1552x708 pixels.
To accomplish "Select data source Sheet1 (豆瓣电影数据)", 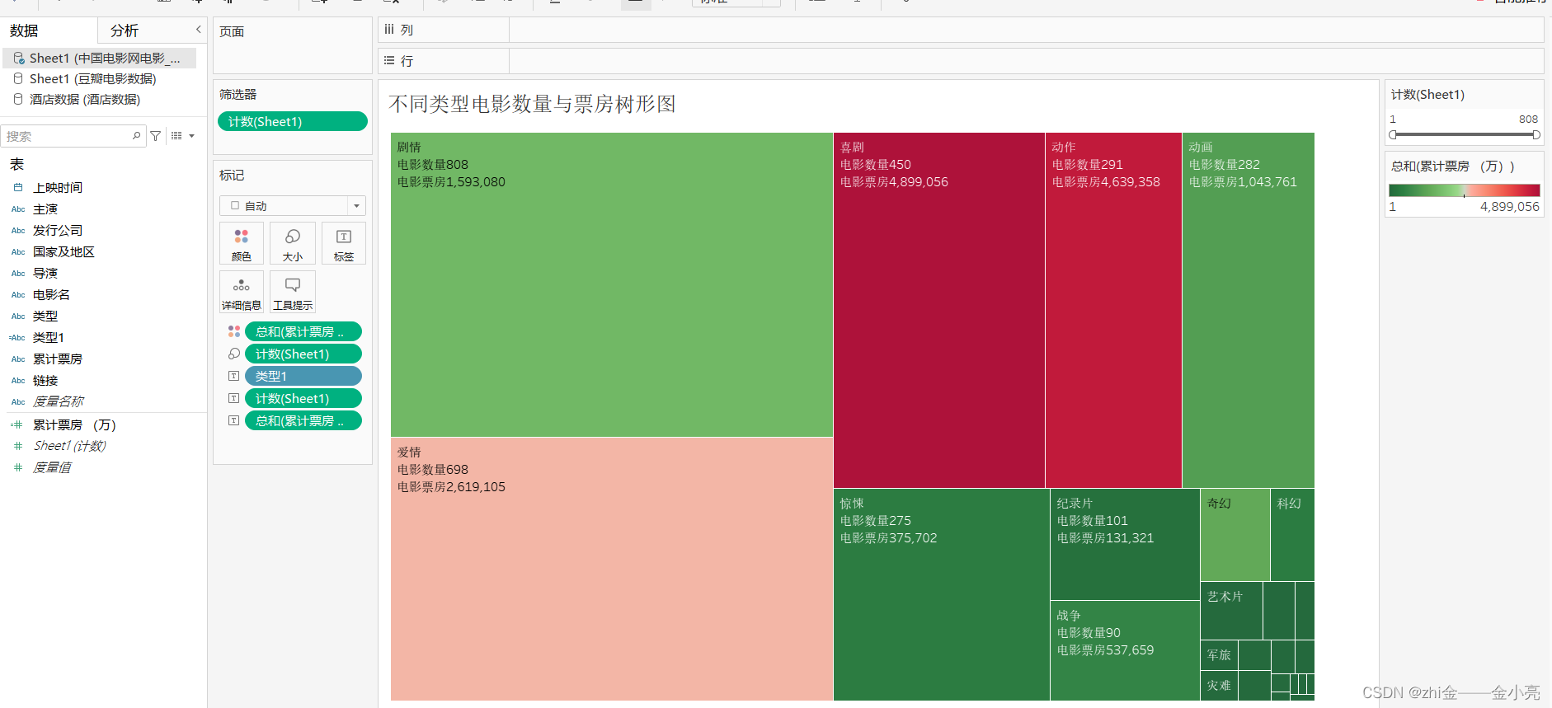I will 92,78.
